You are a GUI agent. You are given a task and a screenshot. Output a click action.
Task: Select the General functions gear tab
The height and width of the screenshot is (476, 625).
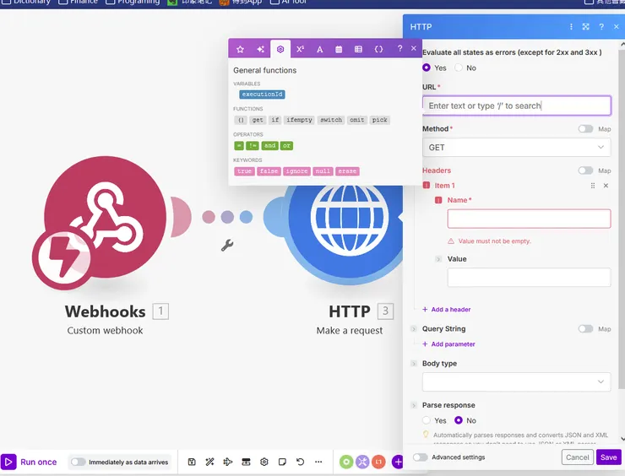[x=280, y=49]
